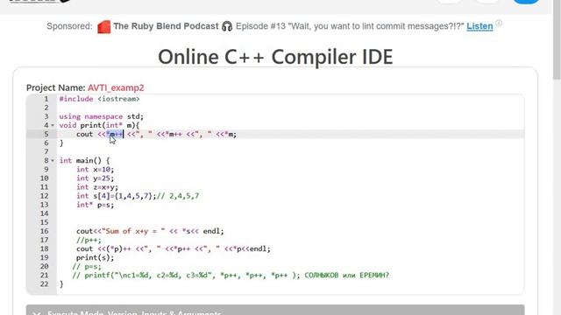The height and width of the screenshot is (315, 561).
Task: Click The Ruby Blend Podcast sponsor title
Action: (x=166, y=26)
